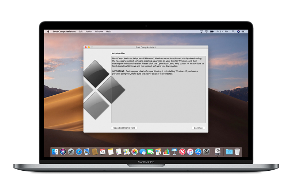Open the Edit menu

80,32
